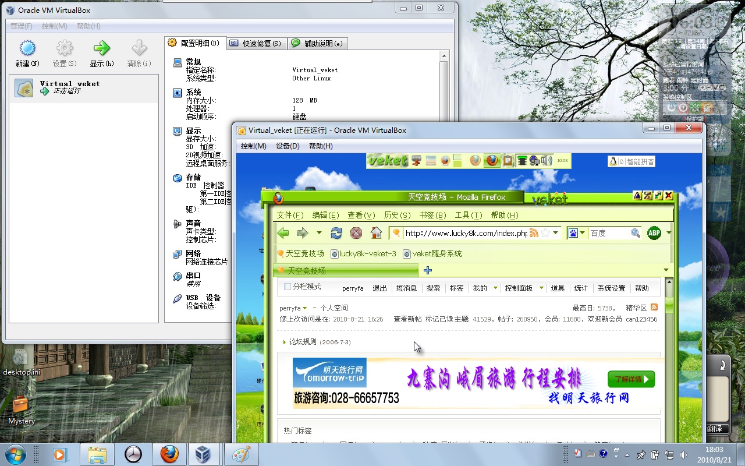Open the history dropdown next to forward arrow
The width and height of the screenshot is (745, 466).
319,233
